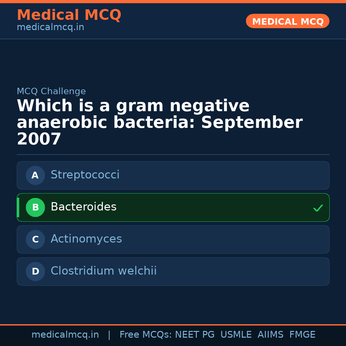The image size is (346, 346).
Task: Click the Medical MCQ header title
Action: coord(69,15)
